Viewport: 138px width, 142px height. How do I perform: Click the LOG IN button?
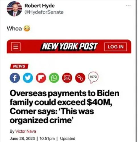116,47
